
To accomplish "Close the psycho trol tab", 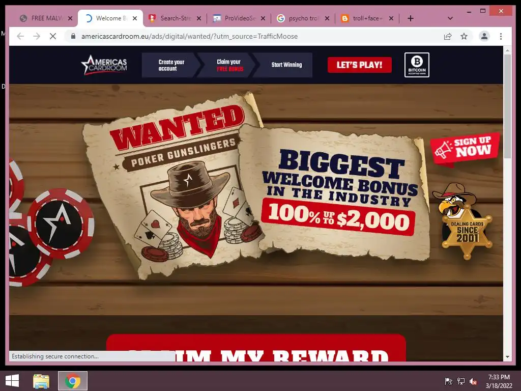I will coord(327,18).
